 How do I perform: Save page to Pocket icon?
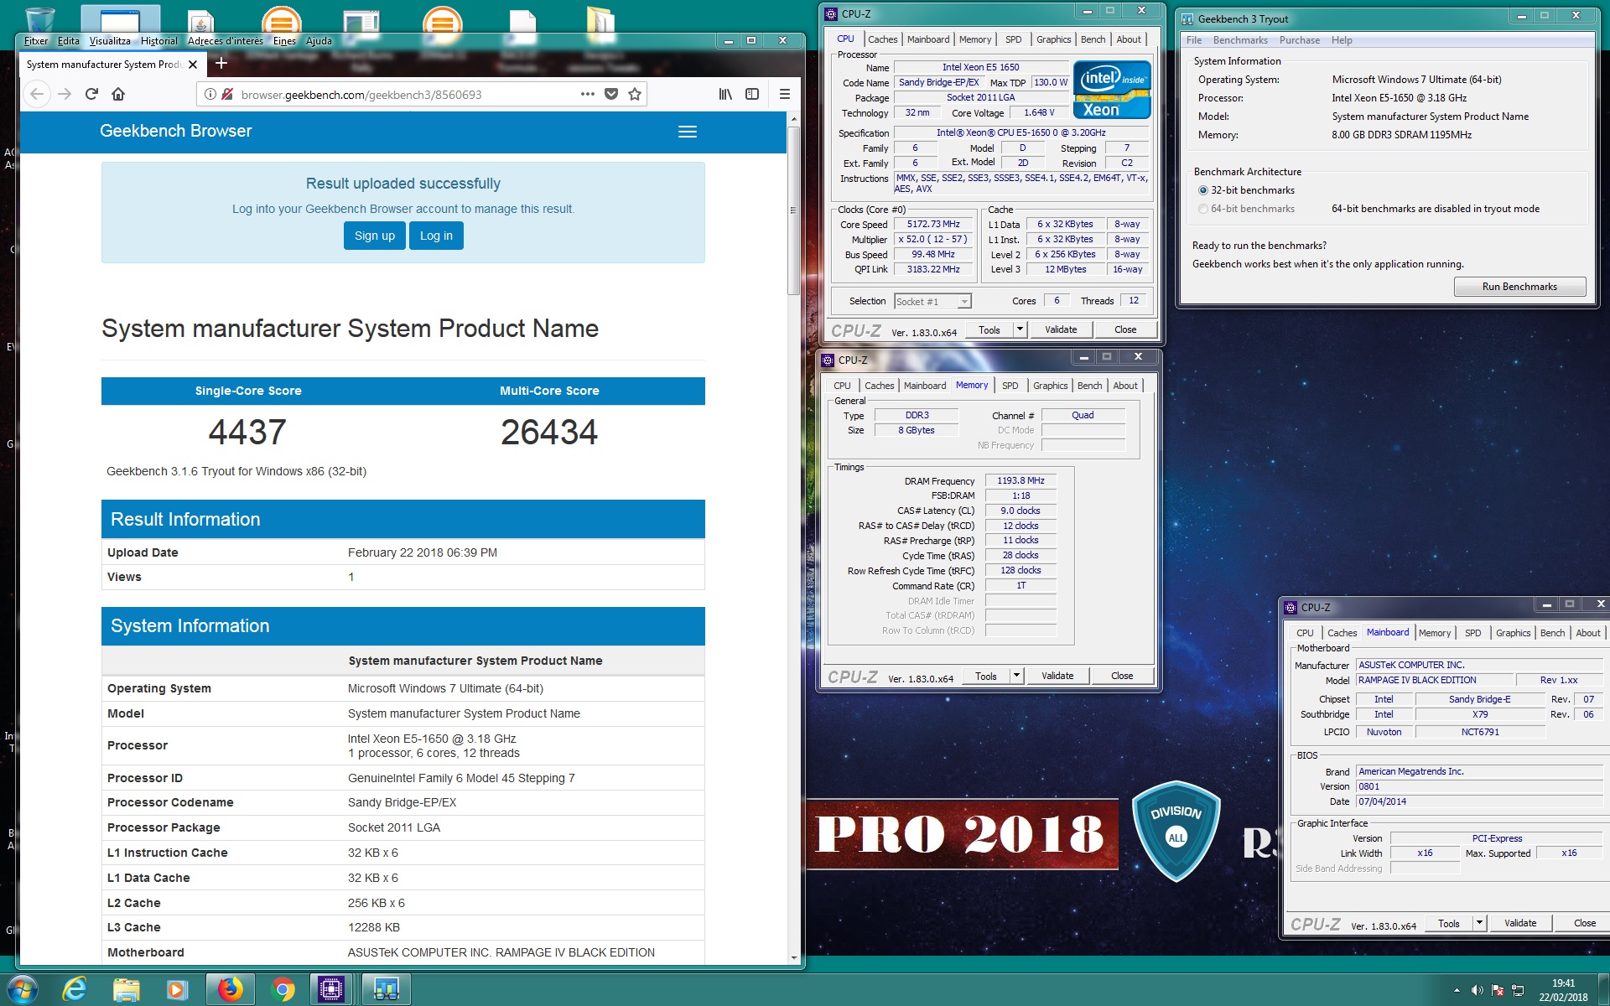tap(611, 94)
